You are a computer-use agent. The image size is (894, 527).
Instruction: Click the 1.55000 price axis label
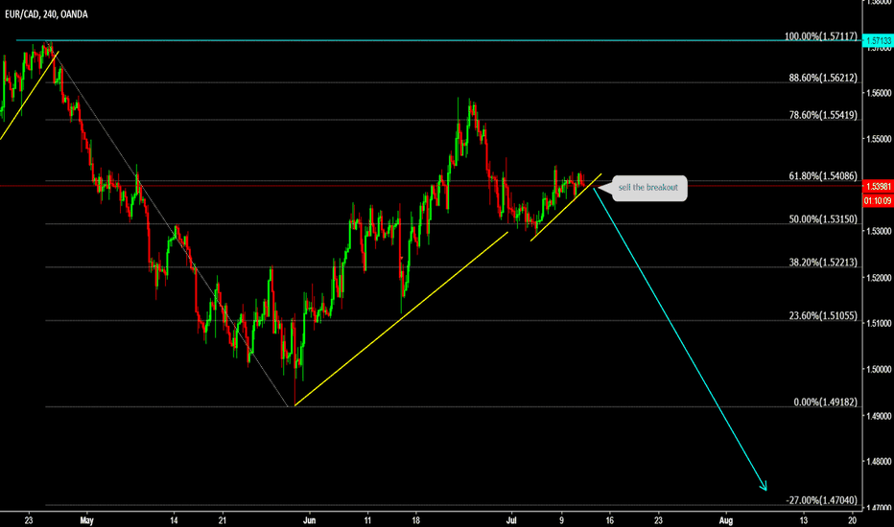point(878,139)
